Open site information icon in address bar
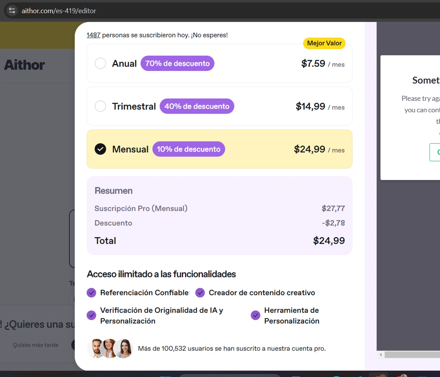 tap(12, 11)
